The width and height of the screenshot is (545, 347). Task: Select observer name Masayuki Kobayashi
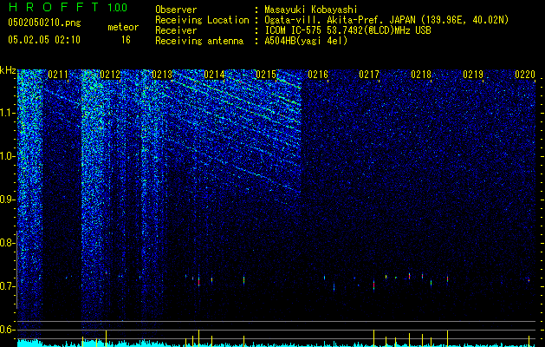coord(311,10)
